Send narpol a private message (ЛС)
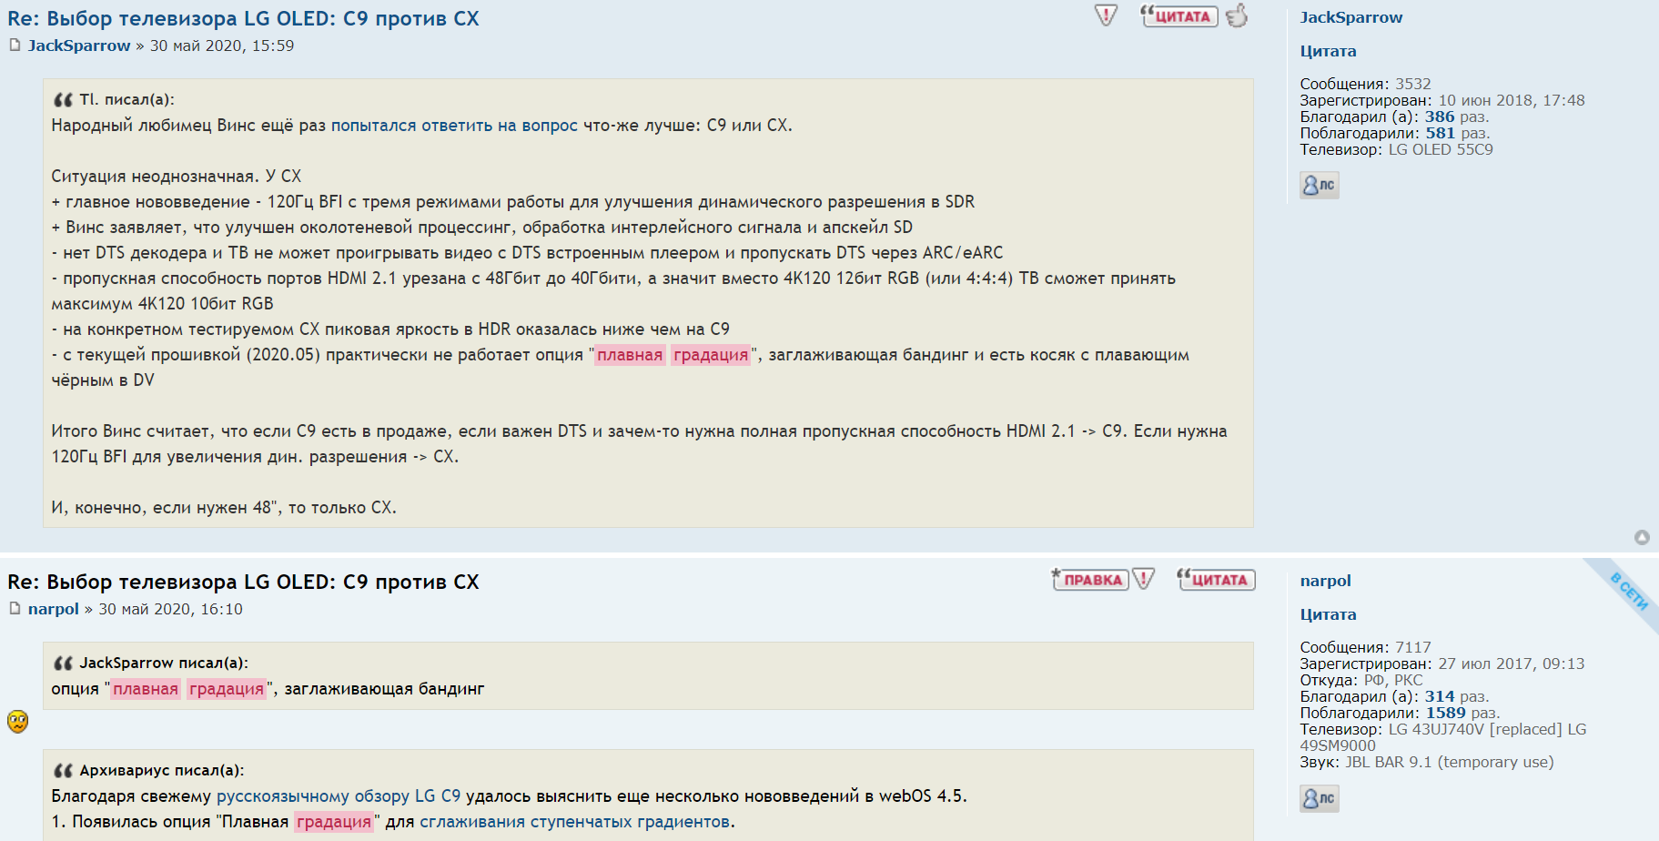The height and width of the screenshot is (841, 1659). click(x=1319, y=798)
